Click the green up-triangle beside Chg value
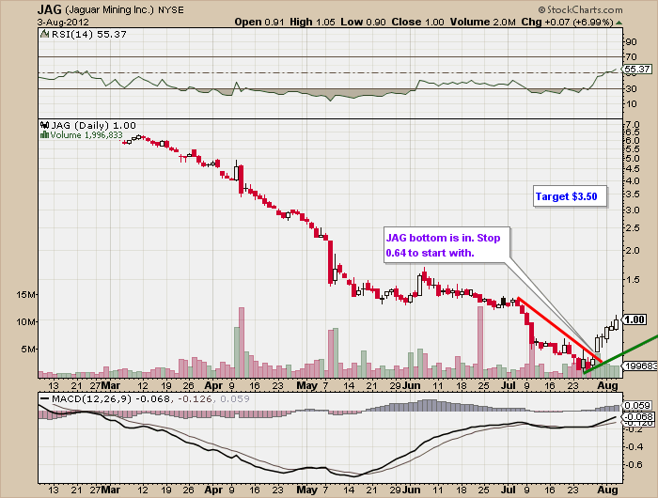The height and width of the screenshot is (498, 658). pos(619,23)
